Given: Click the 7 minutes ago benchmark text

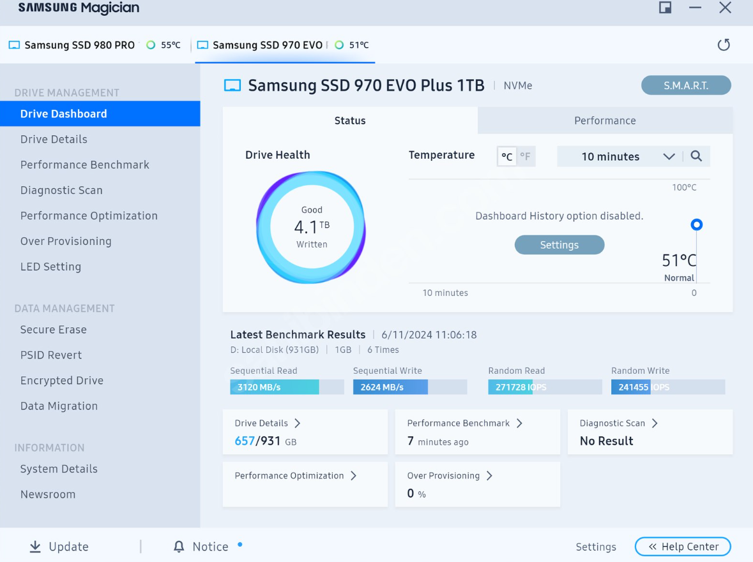Looking at the screenshot, I should (438, 441).
